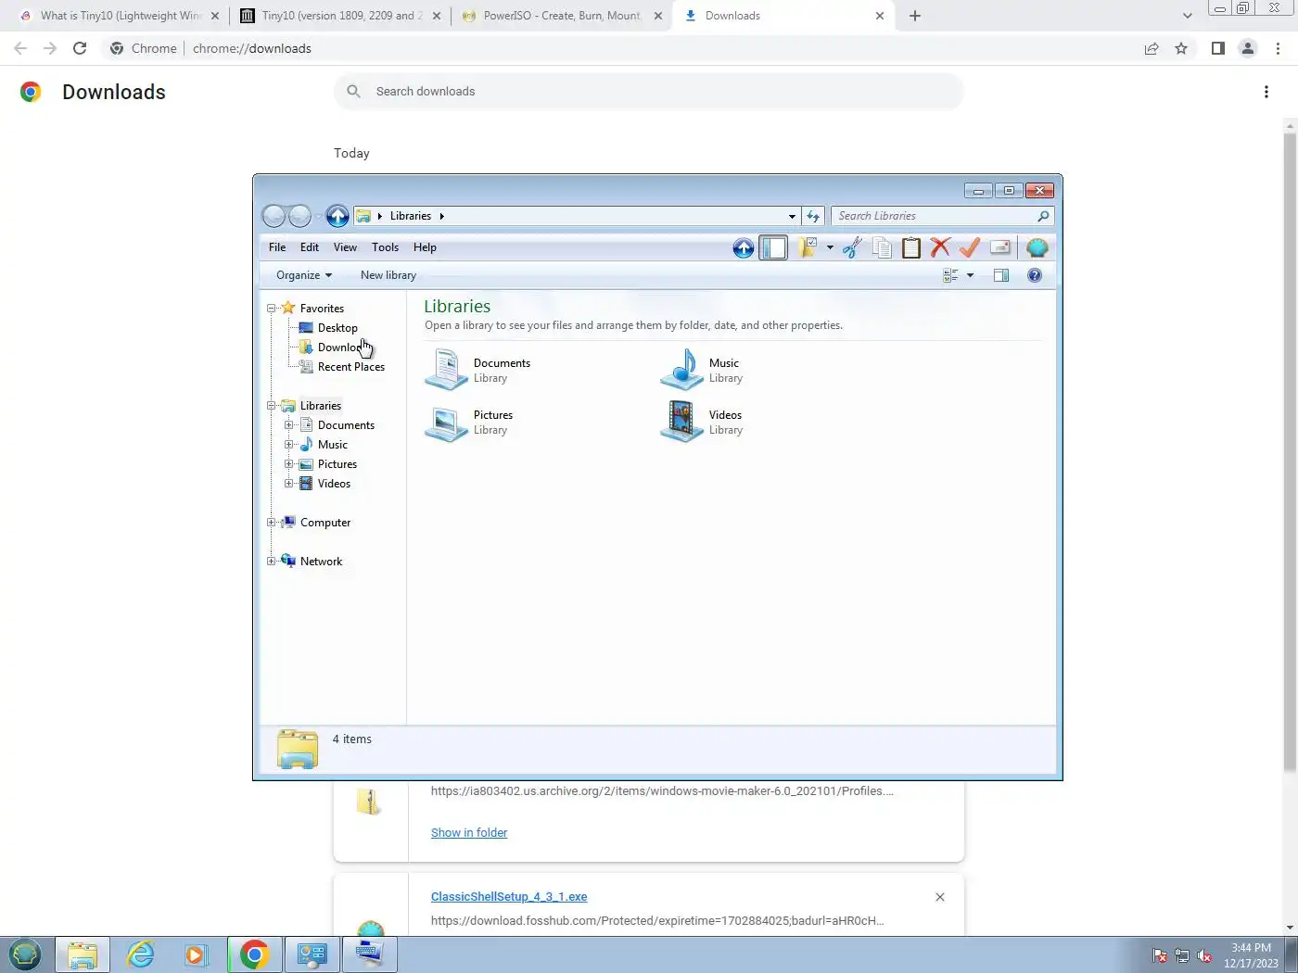Click the Chrome share page icon
The height and width of the screenshot is (973, 1298).
pos(1152,48)
